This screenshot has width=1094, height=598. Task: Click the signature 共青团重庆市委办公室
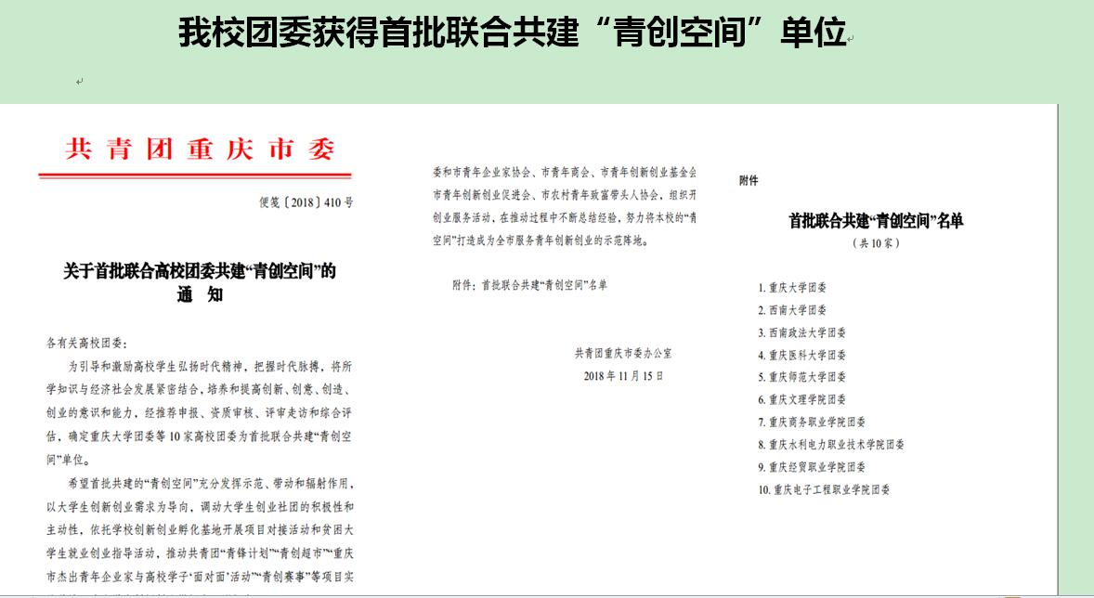(x=623, y=353)
